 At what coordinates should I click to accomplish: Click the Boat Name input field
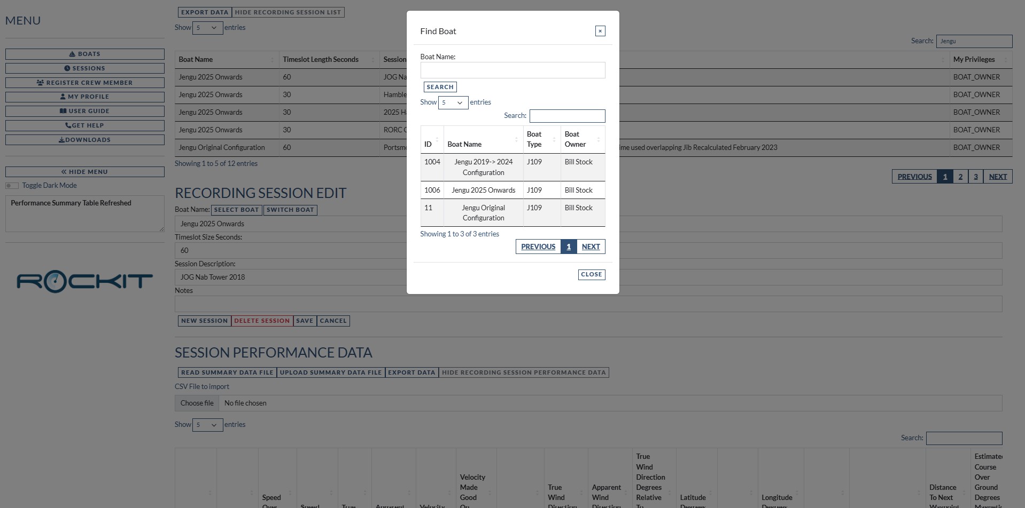512,70
